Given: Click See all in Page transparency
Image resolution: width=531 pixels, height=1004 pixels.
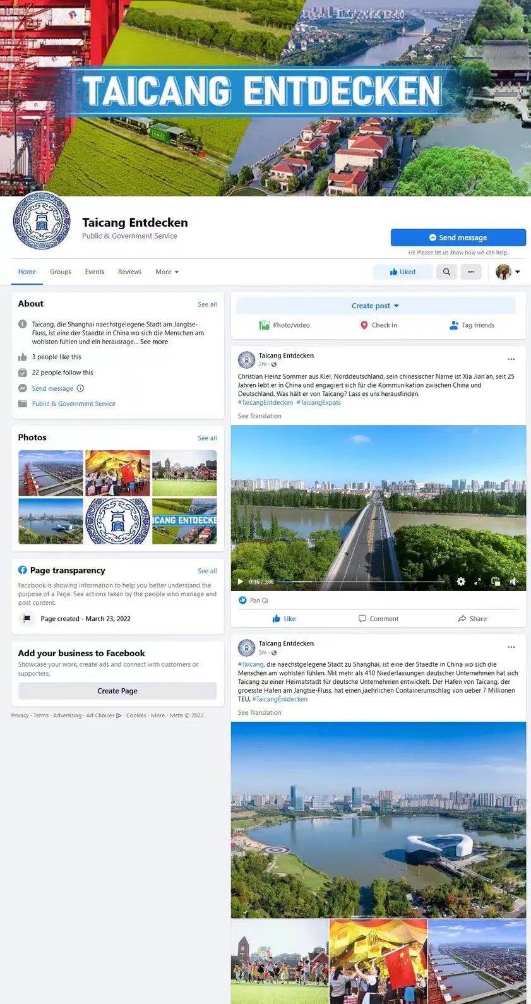Looking at the screenshot, I should coord(207,571).
